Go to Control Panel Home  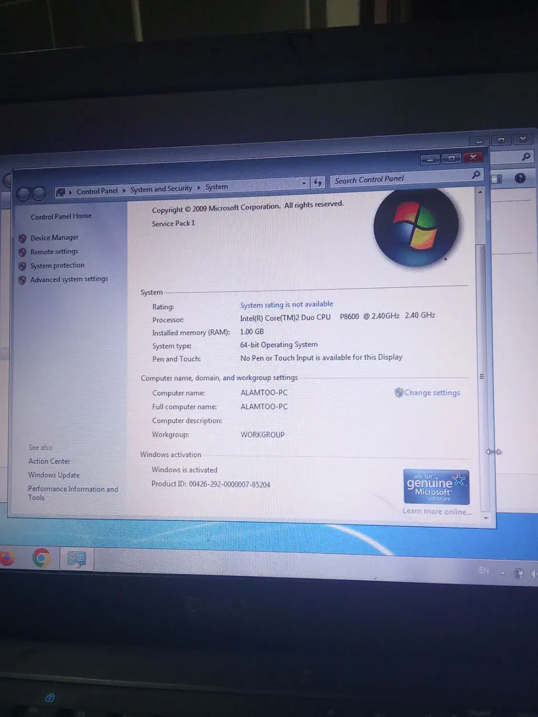[61, 217]
